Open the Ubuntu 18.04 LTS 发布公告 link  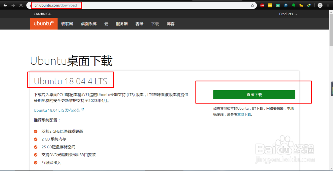[59, 110]
